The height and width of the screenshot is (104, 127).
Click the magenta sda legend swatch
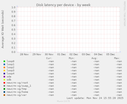pos(4,77)
